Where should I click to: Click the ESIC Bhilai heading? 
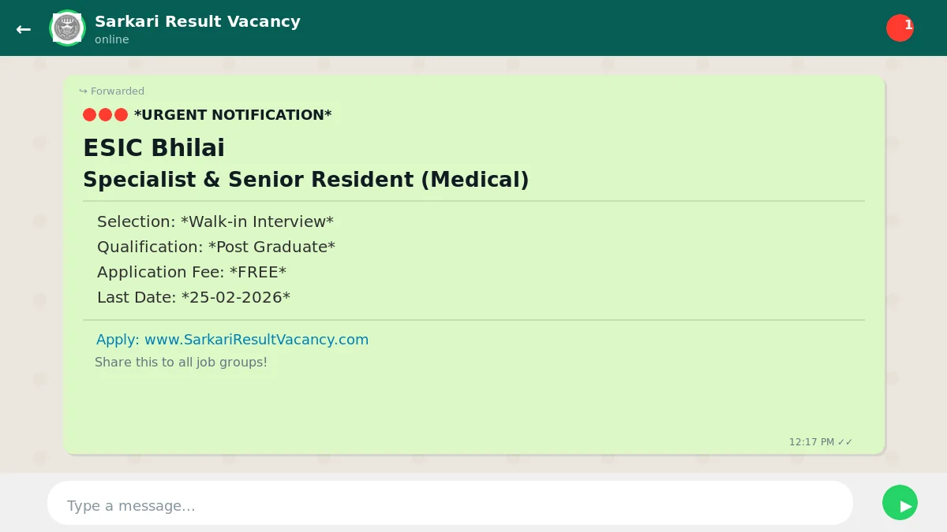click(x=154, y=147)
